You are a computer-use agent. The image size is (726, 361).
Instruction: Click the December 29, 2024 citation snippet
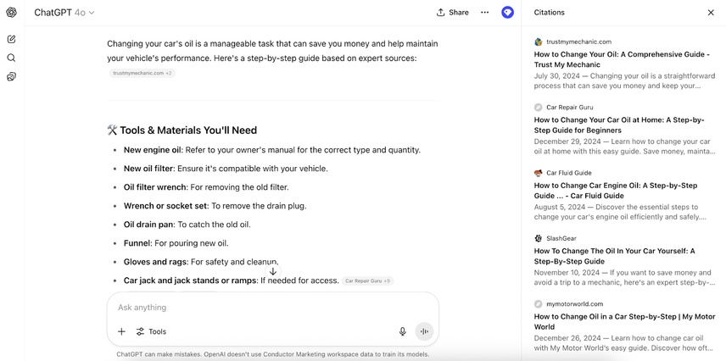coord(624,147)
